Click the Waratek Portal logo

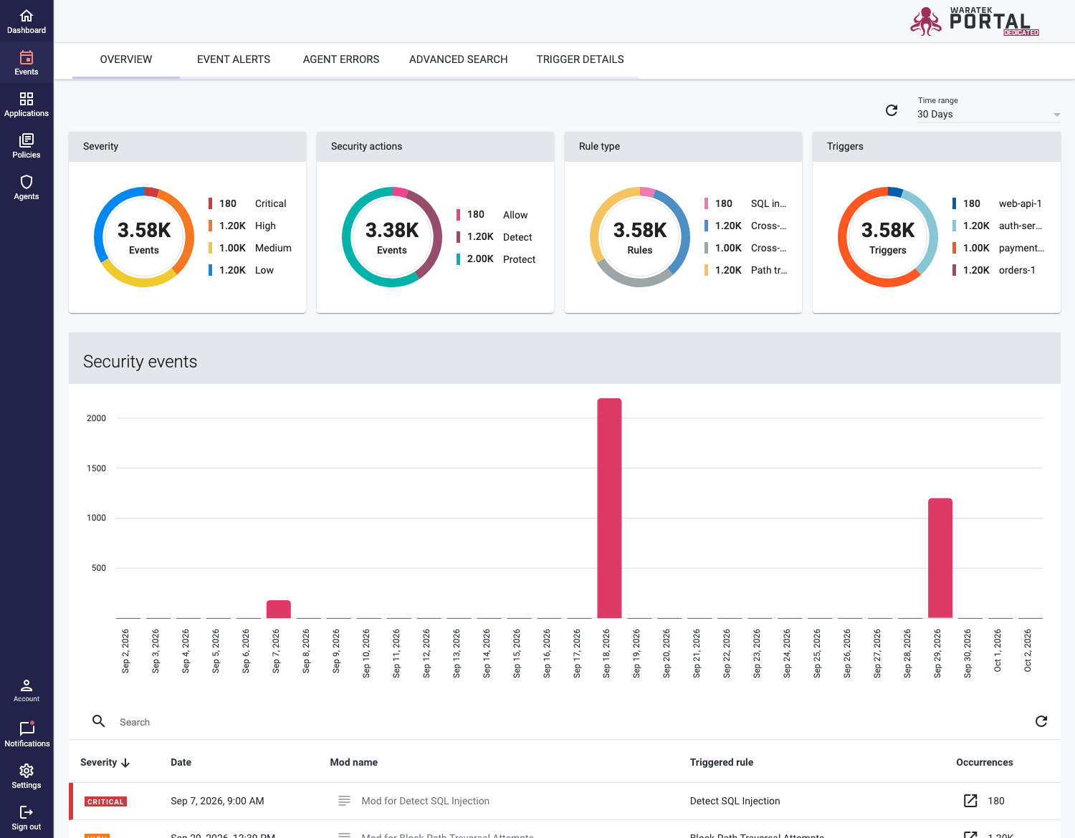(975, 21)
